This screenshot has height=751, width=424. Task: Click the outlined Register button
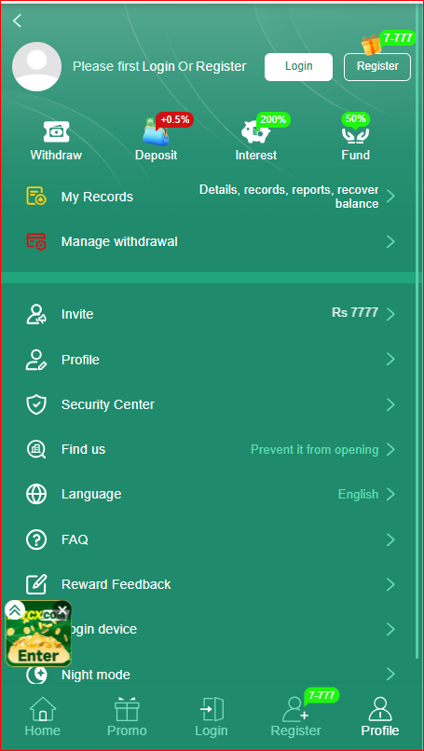(x=377, y=66)
